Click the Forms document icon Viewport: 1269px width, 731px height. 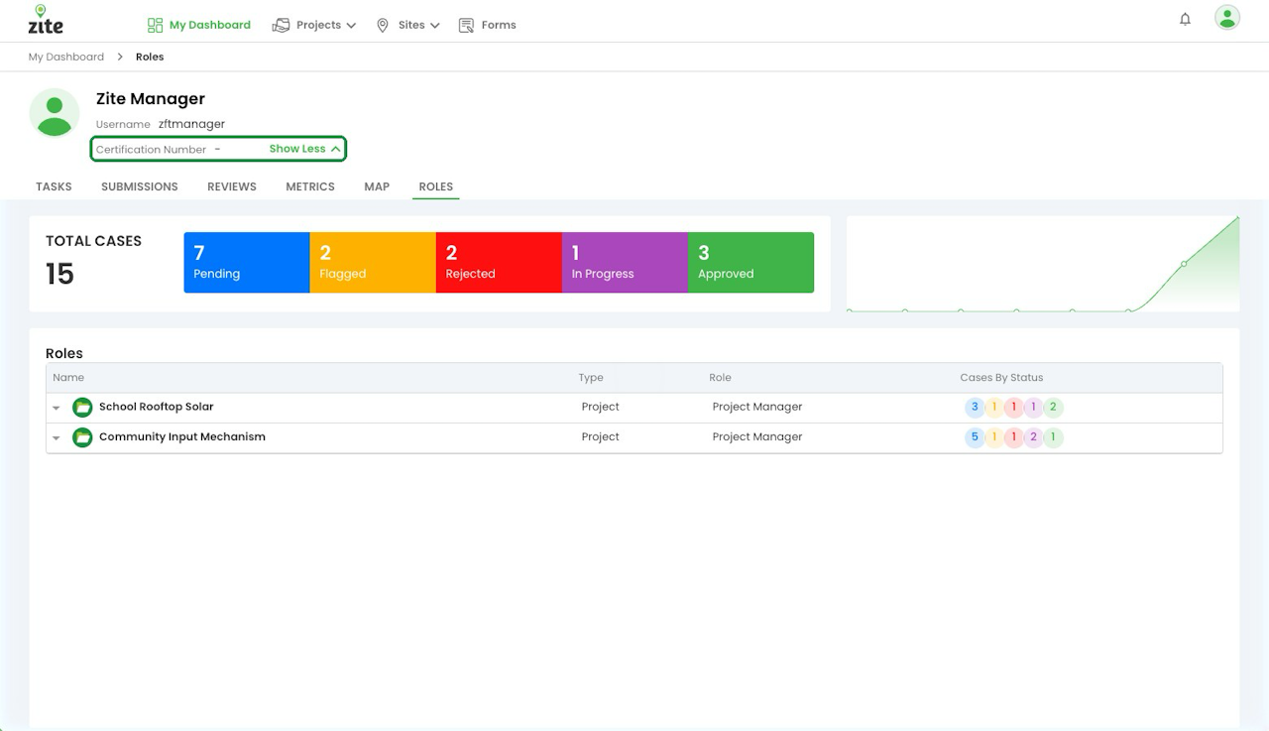(466, 25)
